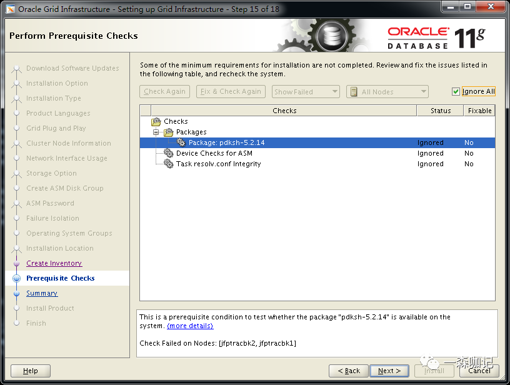Image resolution: width=510 pixels, height=385 pixels.
Task: Click the Oracle installer icon in title bar
Action: coord(11,9)
